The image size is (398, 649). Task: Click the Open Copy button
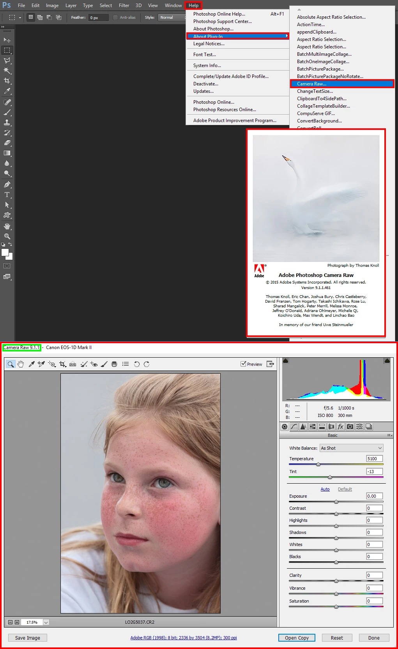(x=297, y=638)
